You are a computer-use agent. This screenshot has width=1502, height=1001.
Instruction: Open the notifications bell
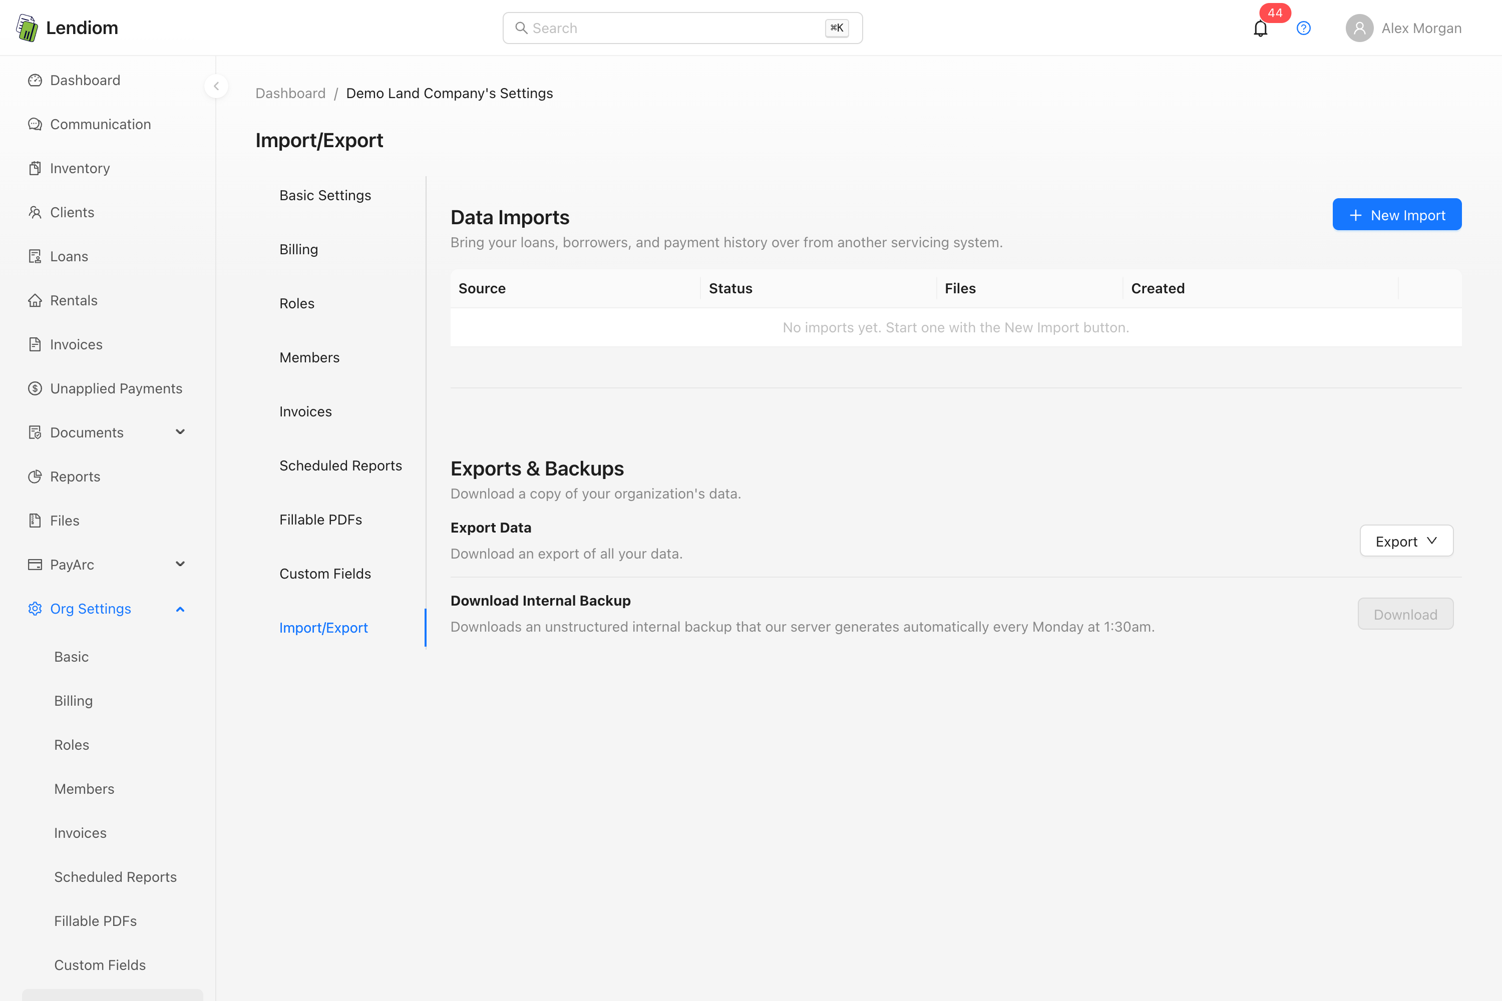1260,29
